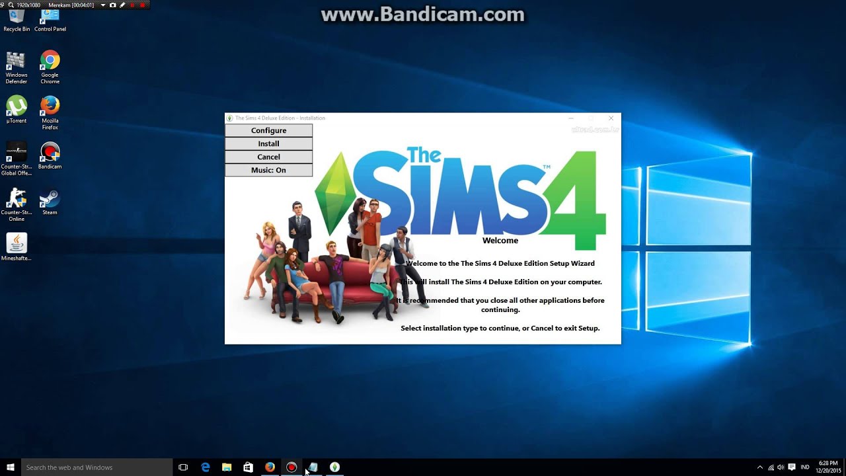This screenshot has width=846, height=476.
Task: Open Task View from the taskbar
Action: [x=183, y=467]
